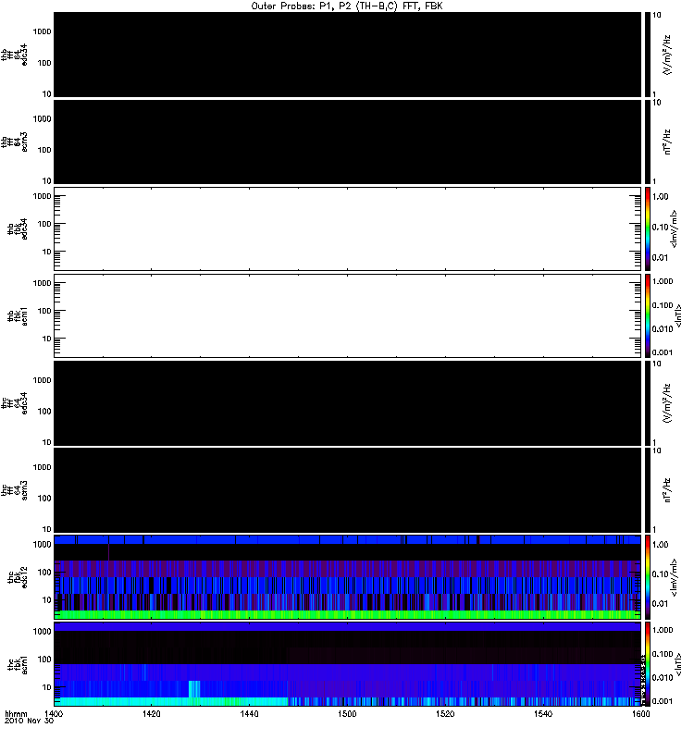Click the 1520 time axis label
The width and height of the screenshot is (694, 740).
click(x=445, y=713)
